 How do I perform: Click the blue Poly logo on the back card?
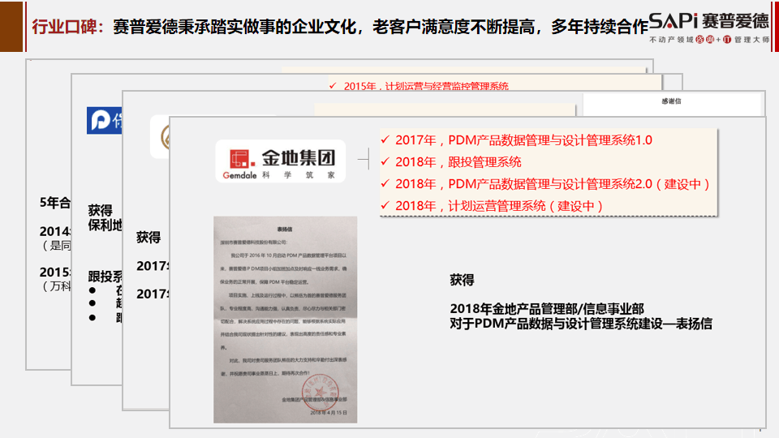[104, 120]
